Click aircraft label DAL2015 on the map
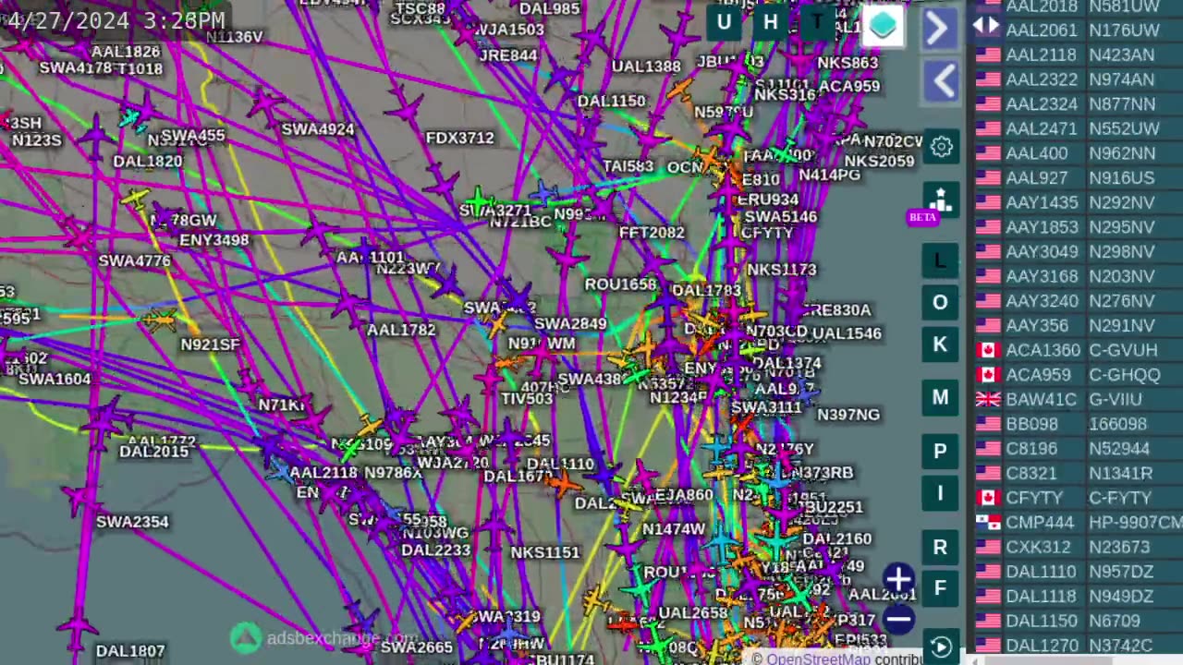 pos(154,452)
